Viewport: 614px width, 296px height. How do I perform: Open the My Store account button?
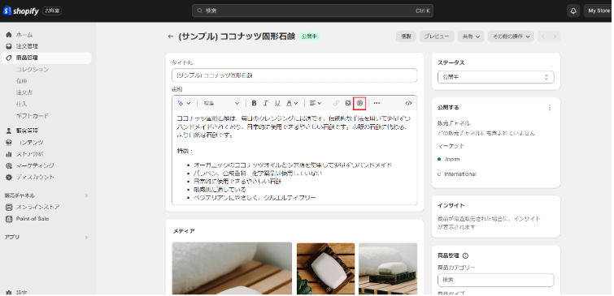[x=598, y=11]
